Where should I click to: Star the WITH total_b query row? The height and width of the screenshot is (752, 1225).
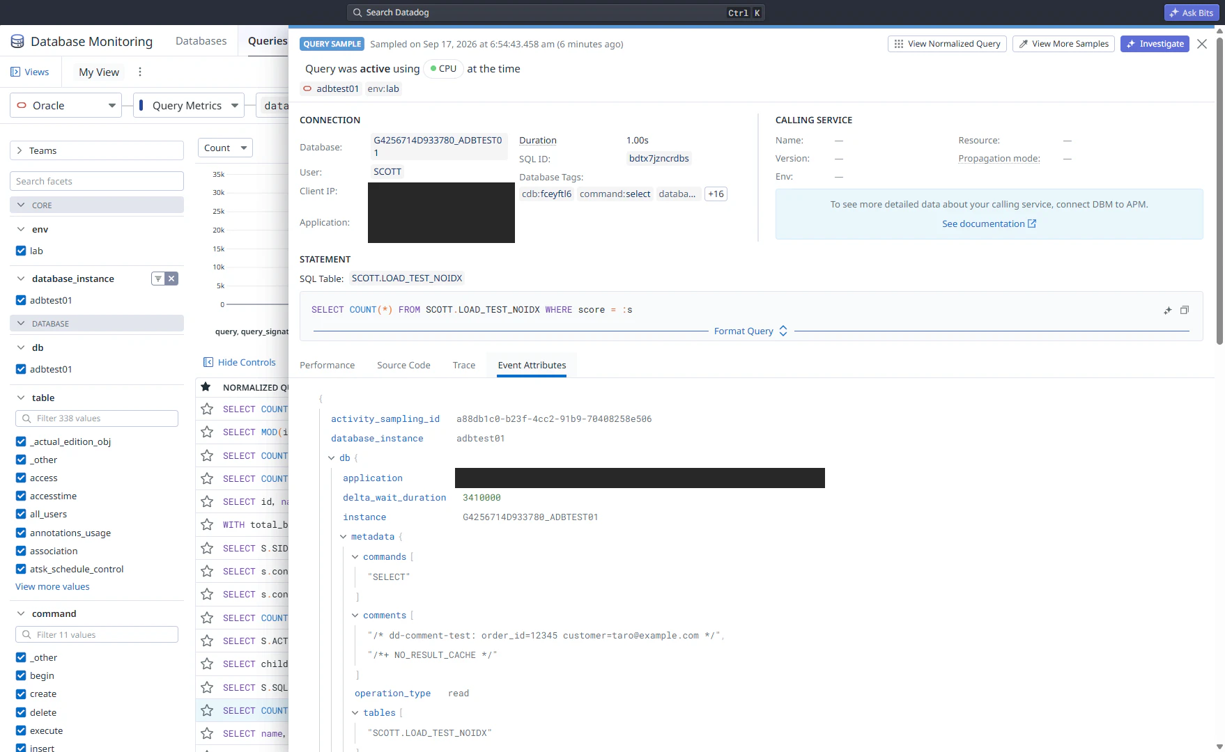pyautogui.click(x=207, y=525)
